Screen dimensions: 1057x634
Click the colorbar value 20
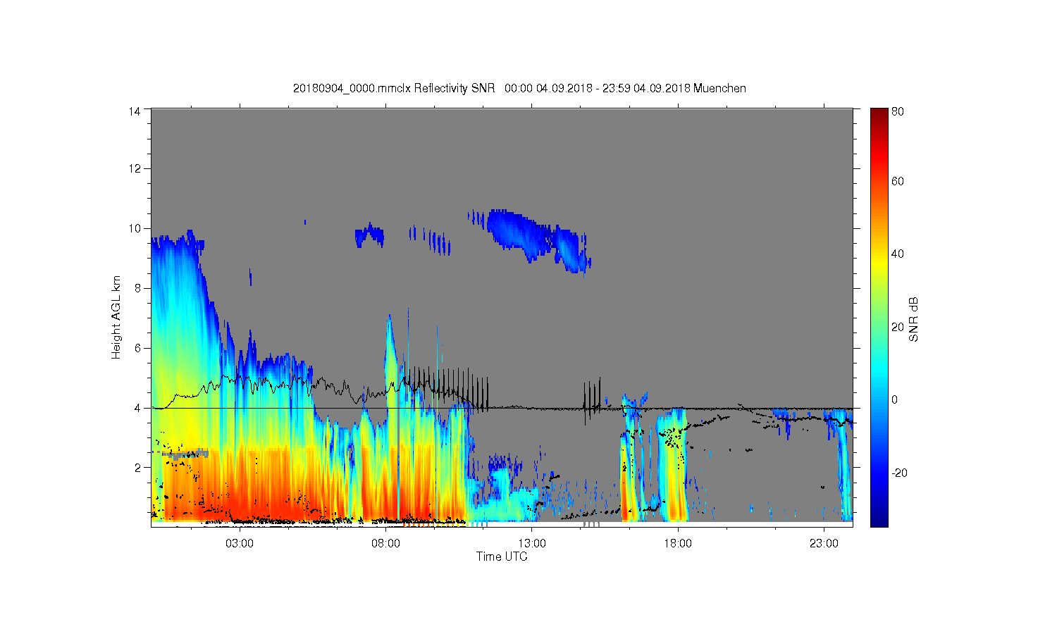(x=898, y=327)
